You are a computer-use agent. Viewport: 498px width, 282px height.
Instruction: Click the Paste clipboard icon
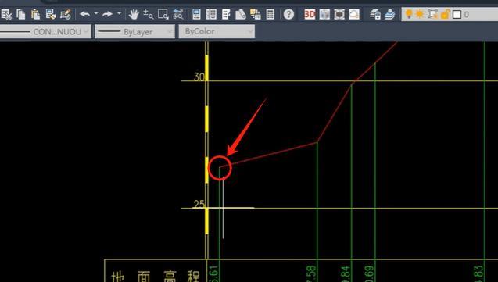click(36, 14)
